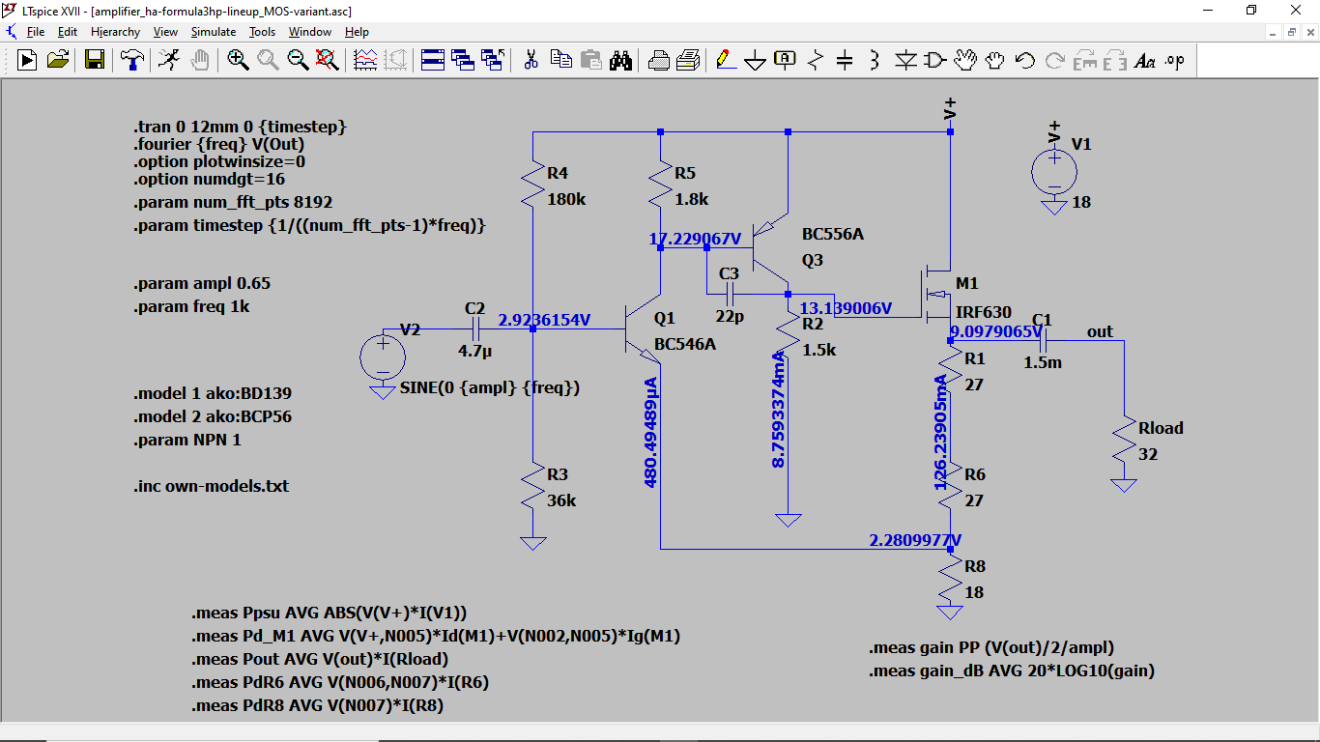Click the .param freq 1k text

click(x=191, y=306)
